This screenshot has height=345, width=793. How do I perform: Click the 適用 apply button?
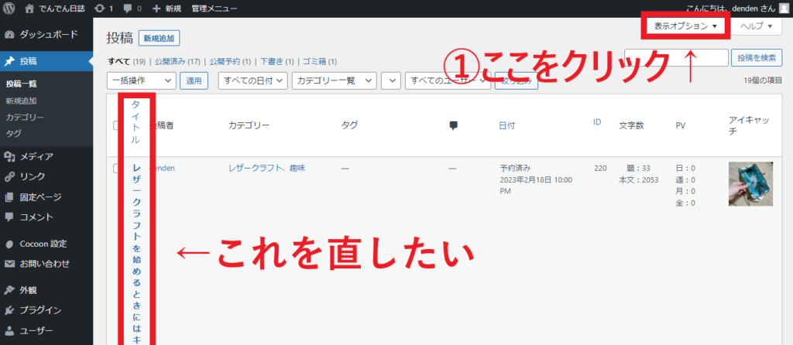click(194, 80)
